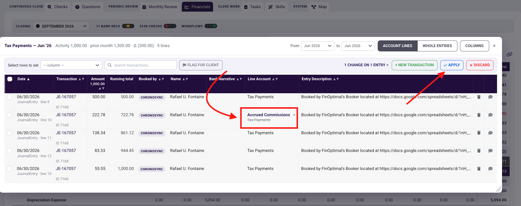Delete the 500.00 amount line
Screen dimensions: 521x206
[479, 97]
